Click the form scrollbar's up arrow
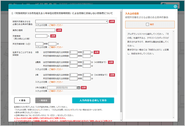 (121, 10)
